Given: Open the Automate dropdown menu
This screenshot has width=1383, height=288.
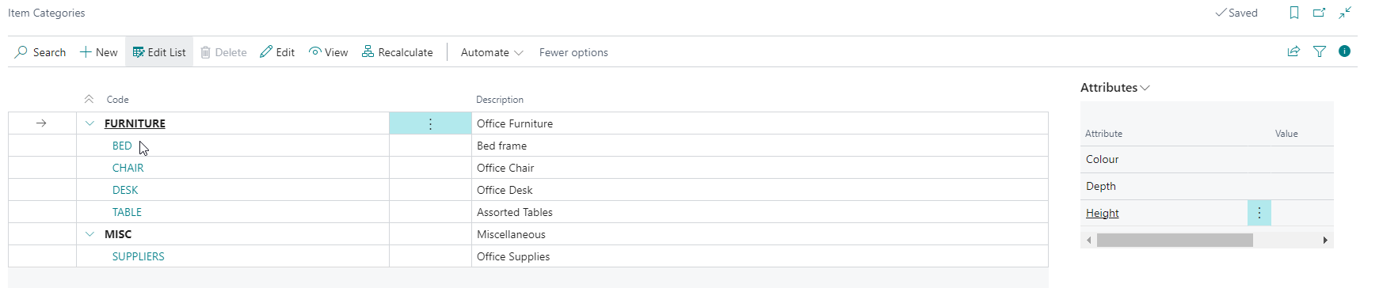Looking at the screenshot, I should pyautogui.click(x=492, y=52).
